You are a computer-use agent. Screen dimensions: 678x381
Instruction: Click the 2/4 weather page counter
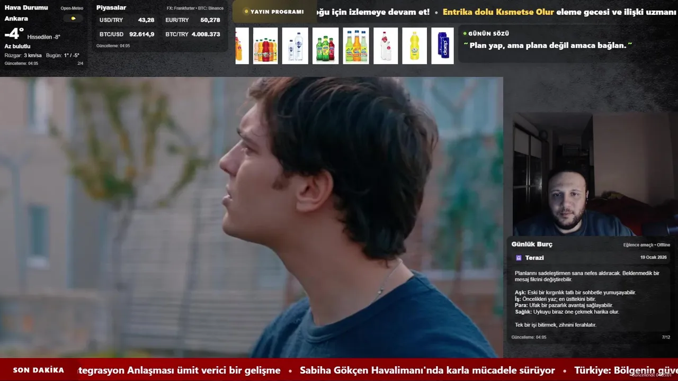click(x=81, y=63)
